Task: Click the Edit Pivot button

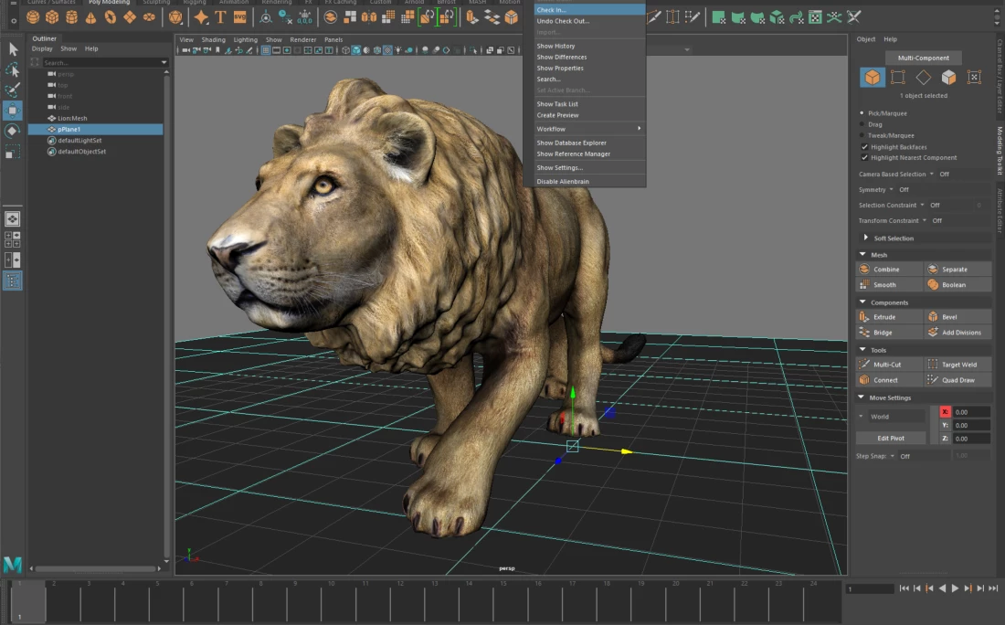Action: click(x=890, y=439)
